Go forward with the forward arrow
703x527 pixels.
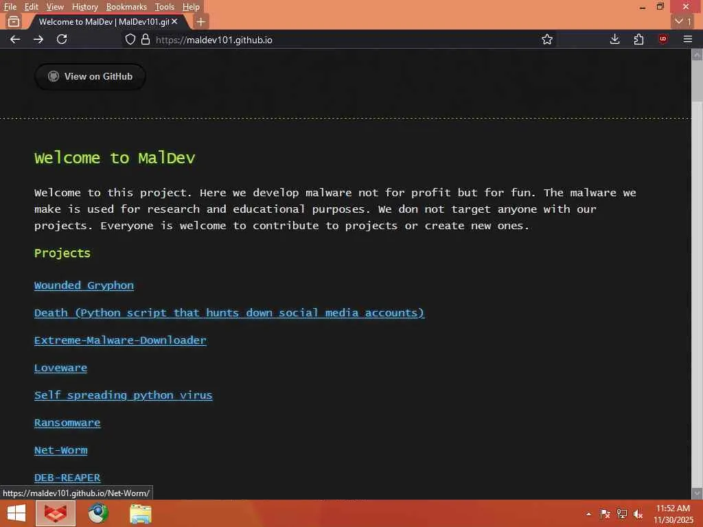tap(38, 39)
